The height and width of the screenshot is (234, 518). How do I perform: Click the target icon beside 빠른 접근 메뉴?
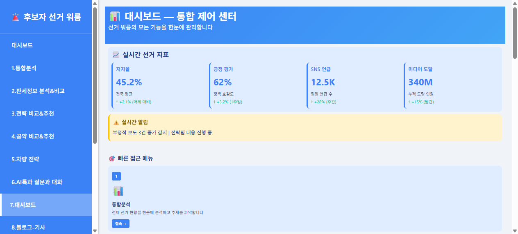click(x=112, y=158)
